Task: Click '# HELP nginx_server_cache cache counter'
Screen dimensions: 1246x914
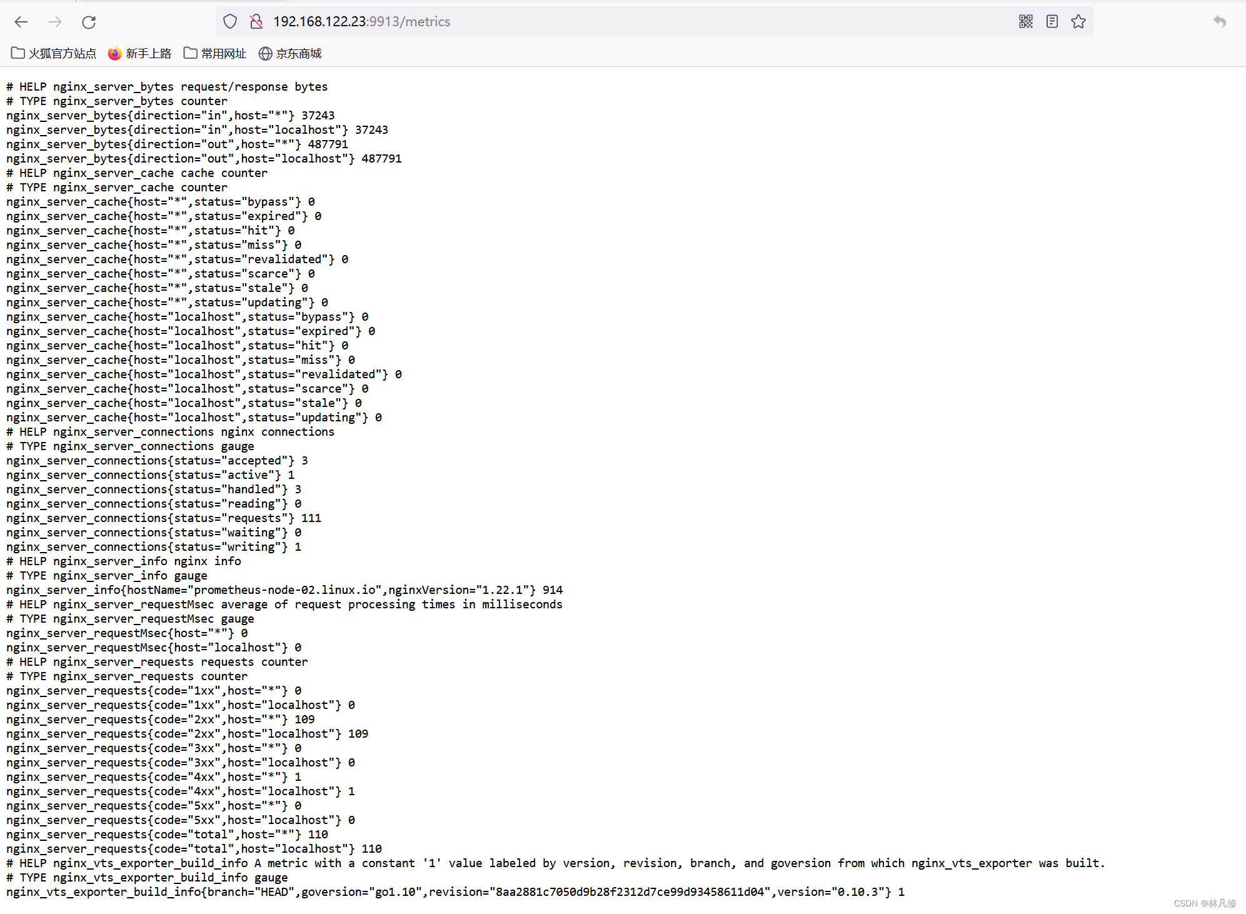Action: 137,173
